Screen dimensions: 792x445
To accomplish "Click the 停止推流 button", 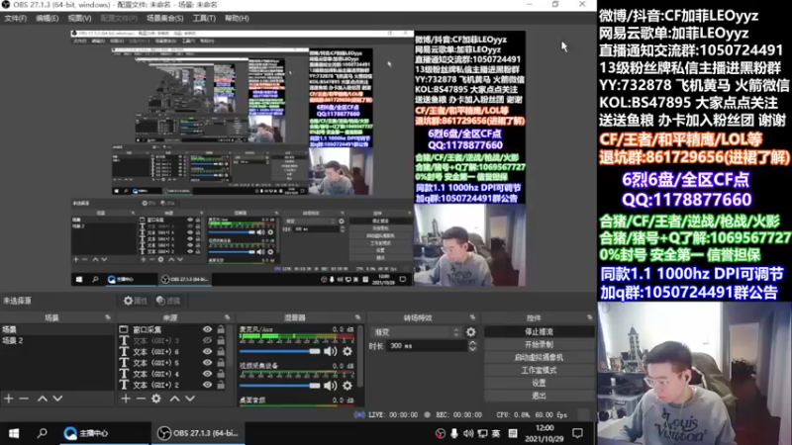I will point(539,332).
